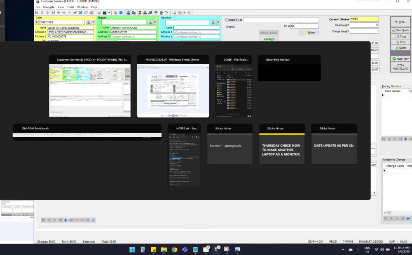Switch to Customer Service TMWIN window thumbnail
This screenshot has height=255, width=412.
point(89,86)
